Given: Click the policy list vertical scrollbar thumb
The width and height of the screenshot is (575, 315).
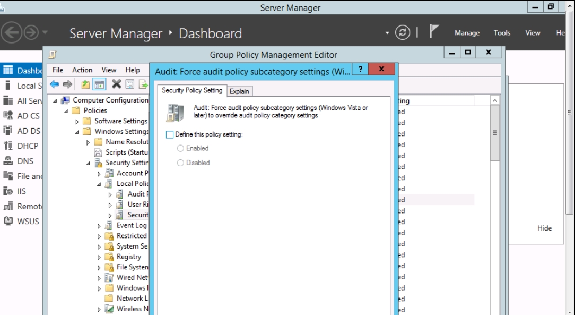Looking at the screenshot, I should pos(495,133).
